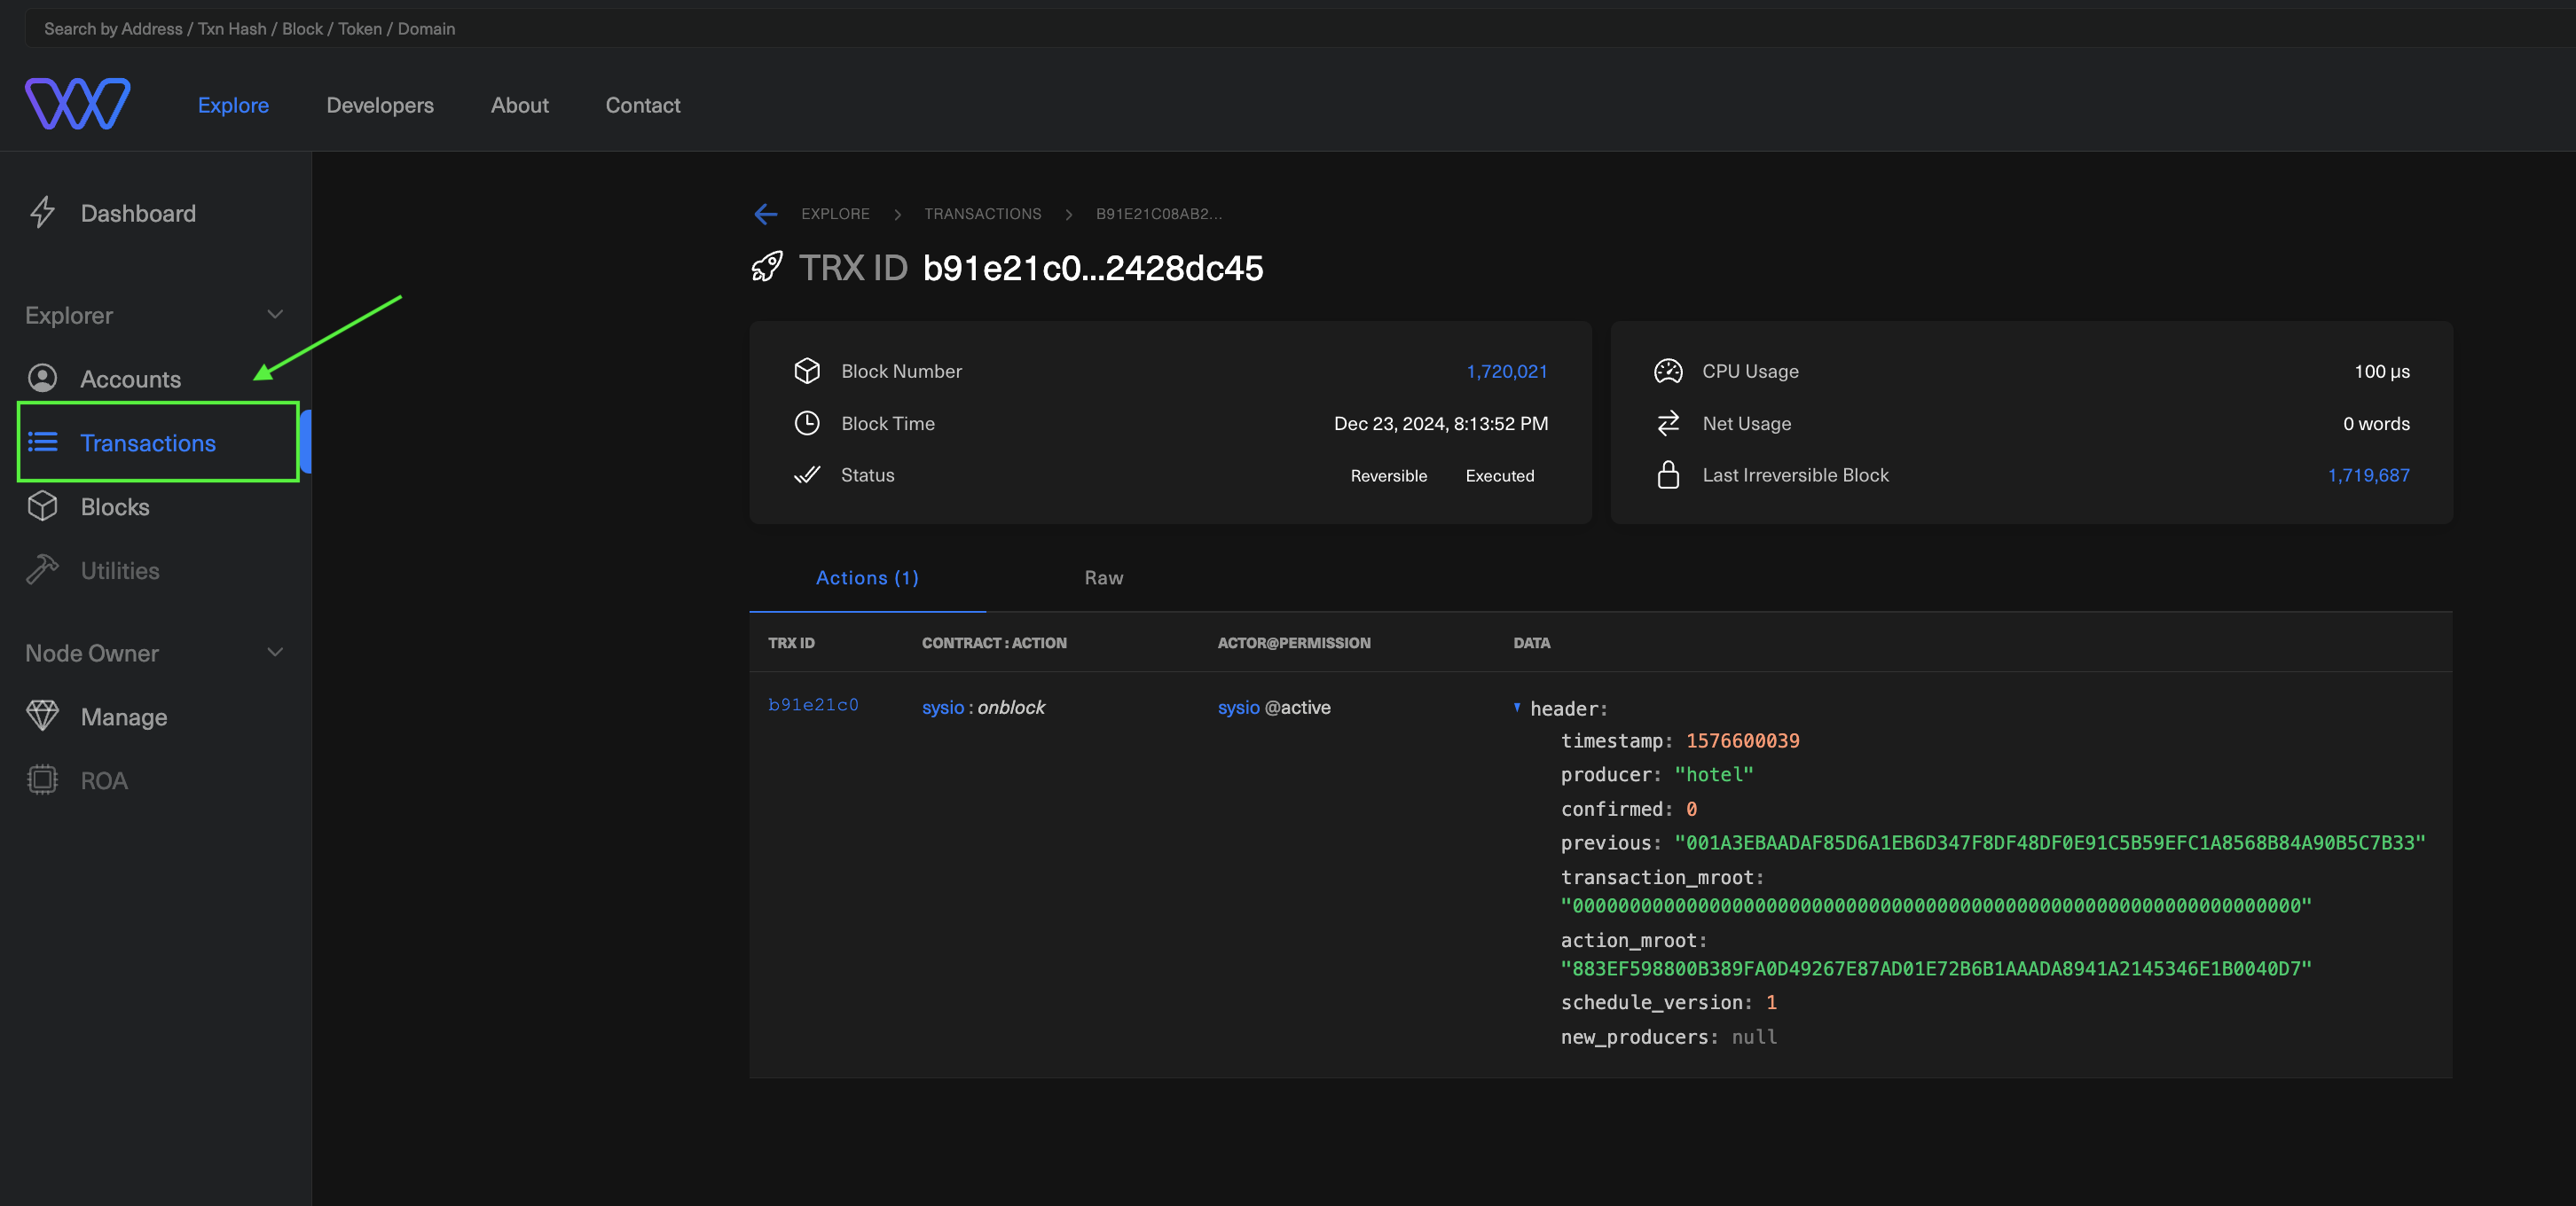Click the Blocks cube icon in sidebar

42,506
